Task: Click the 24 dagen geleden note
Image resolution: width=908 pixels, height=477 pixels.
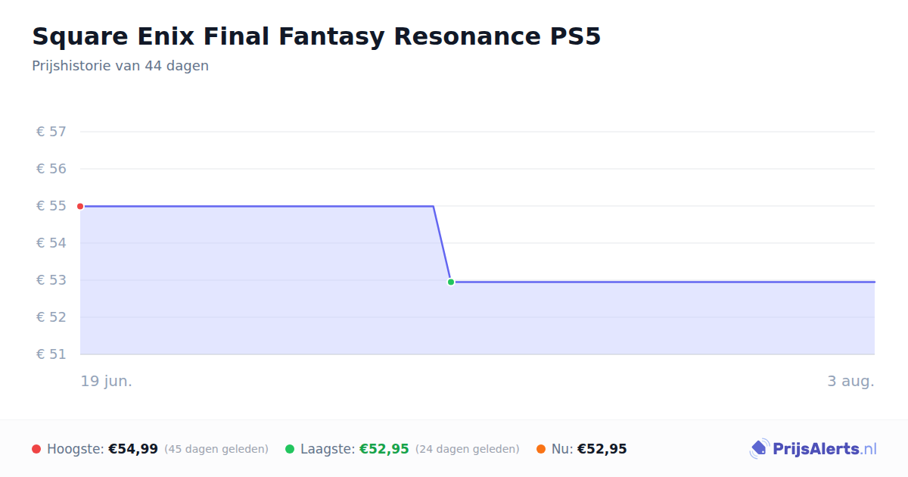Action: pyautogui.click(x=468, y=449)
